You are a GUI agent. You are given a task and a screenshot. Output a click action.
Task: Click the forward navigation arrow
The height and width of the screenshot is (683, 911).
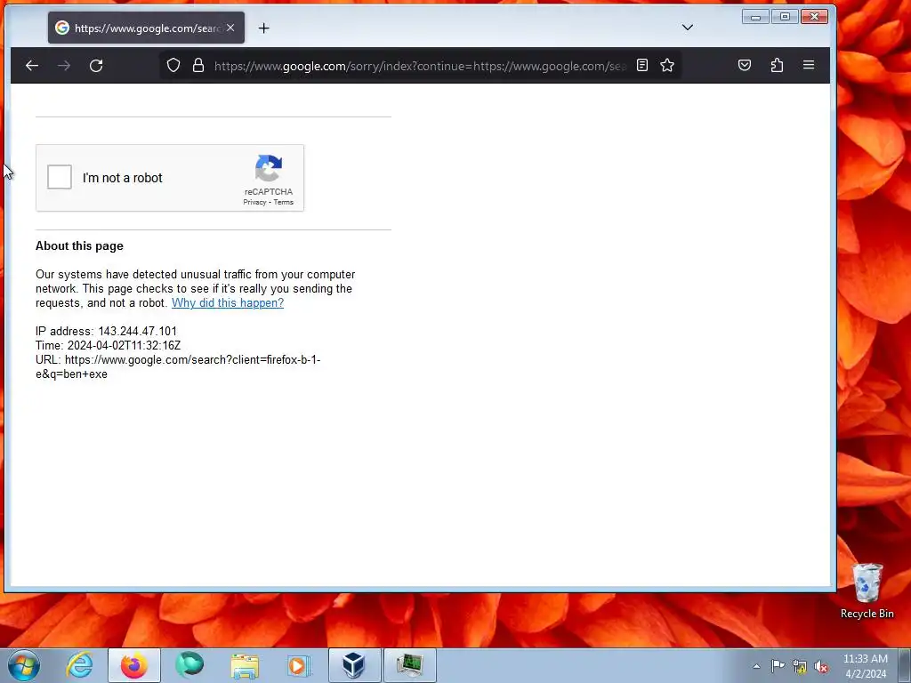click(x=64, y=66)
